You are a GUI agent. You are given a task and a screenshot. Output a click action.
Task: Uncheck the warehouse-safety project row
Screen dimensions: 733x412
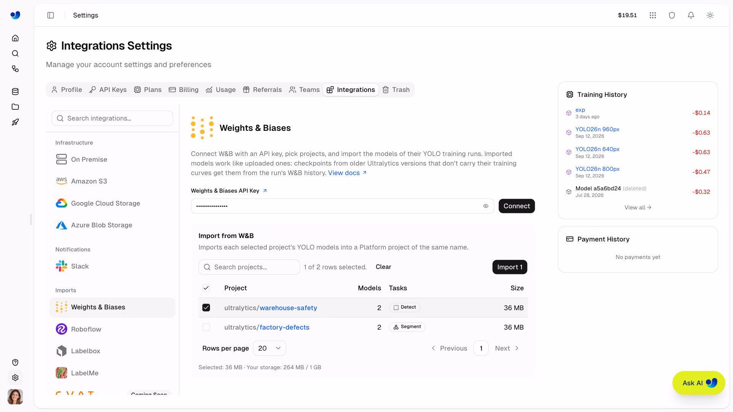pos(206,307)
